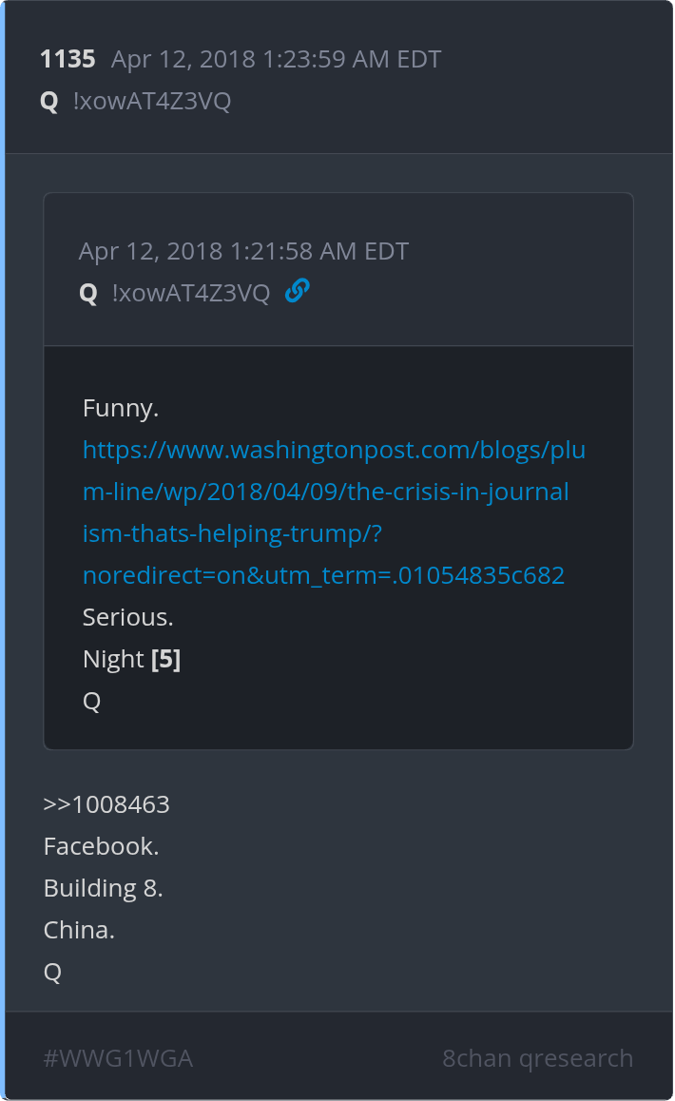Click the chain link icon in quoted post
675x1101 pixels.
(x=297, y=292)
